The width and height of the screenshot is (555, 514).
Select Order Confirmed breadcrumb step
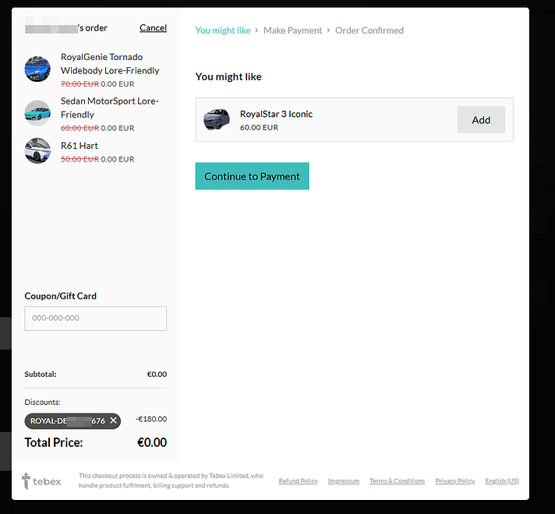(369, 30)
